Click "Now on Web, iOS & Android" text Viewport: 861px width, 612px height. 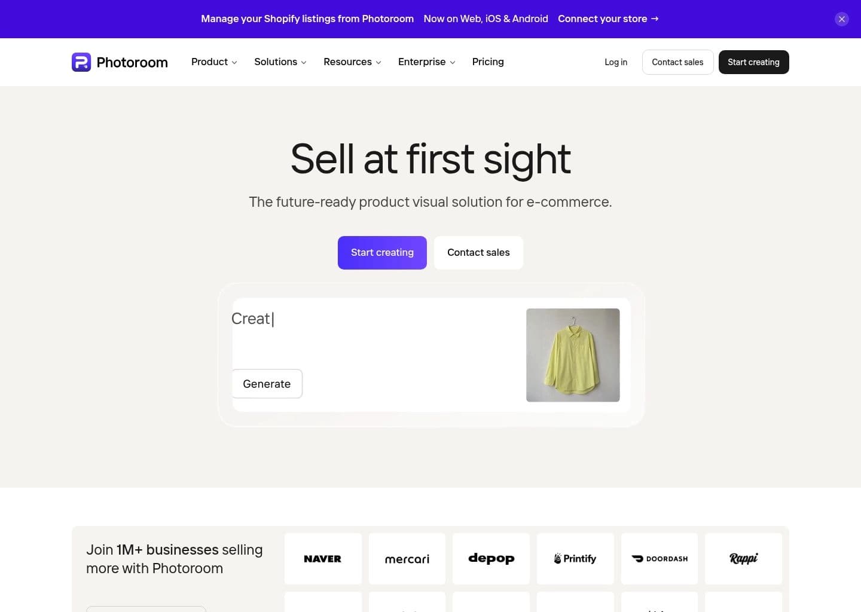tap(486, 19)
